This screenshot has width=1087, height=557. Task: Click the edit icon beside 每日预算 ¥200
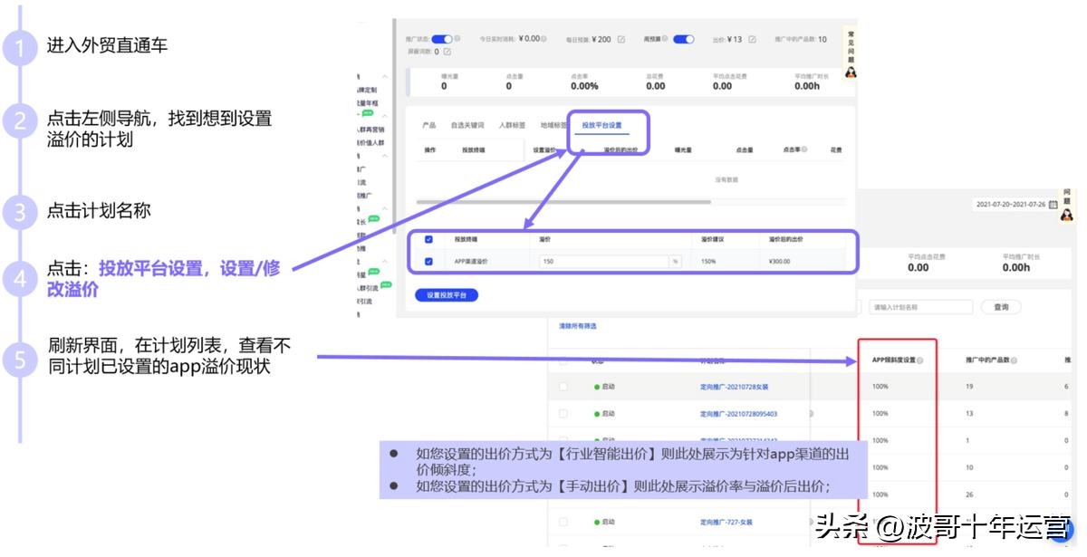(x=620, y=39)
